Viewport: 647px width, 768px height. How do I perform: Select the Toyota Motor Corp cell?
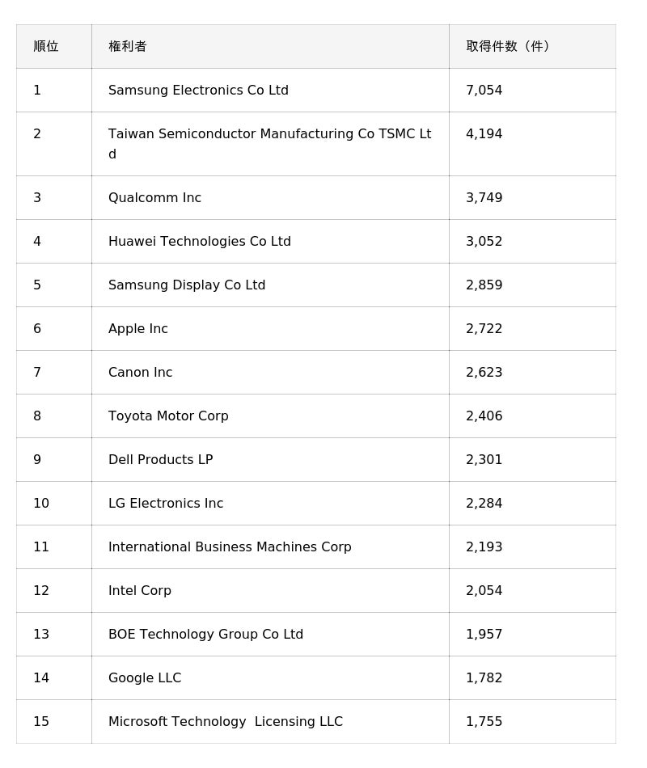pos(168,416)
